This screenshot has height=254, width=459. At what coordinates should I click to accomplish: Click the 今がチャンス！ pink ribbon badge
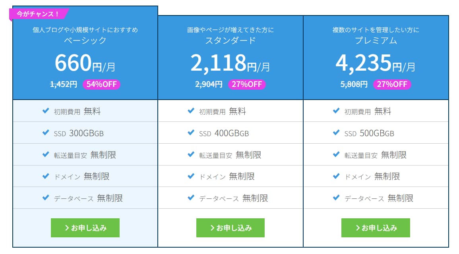click(x=39, y=14)
